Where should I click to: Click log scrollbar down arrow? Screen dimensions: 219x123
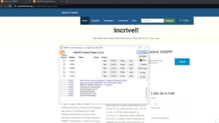(x=146, y=99)
